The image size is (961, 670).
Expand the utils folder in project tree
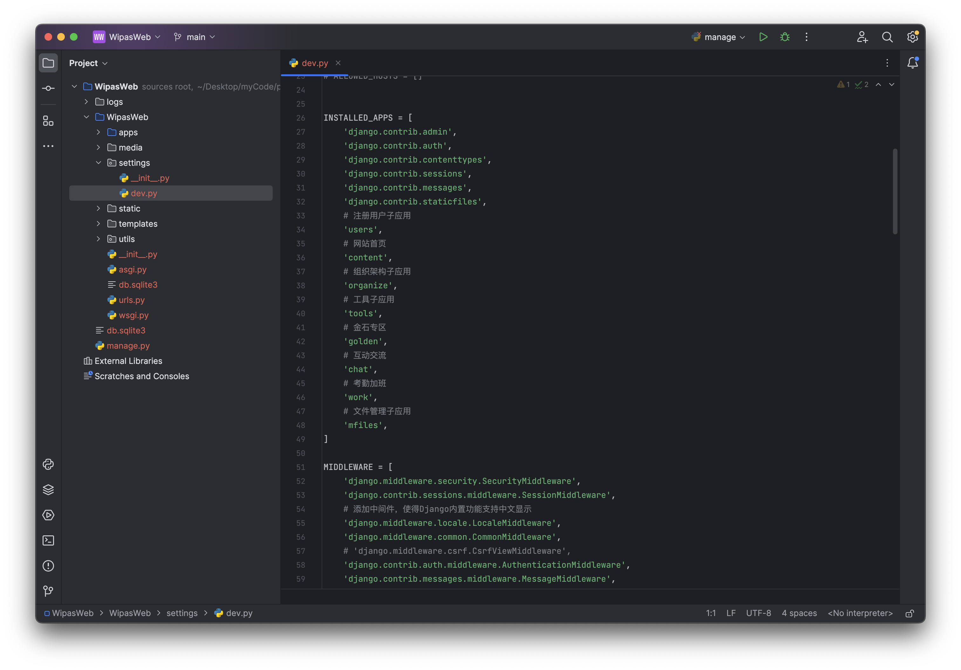pos(99,239)
